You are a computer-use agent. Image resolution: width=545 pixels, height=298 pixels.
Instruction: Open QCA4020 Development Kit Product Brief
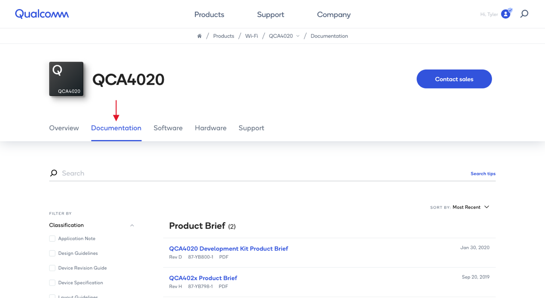point(229,248)
